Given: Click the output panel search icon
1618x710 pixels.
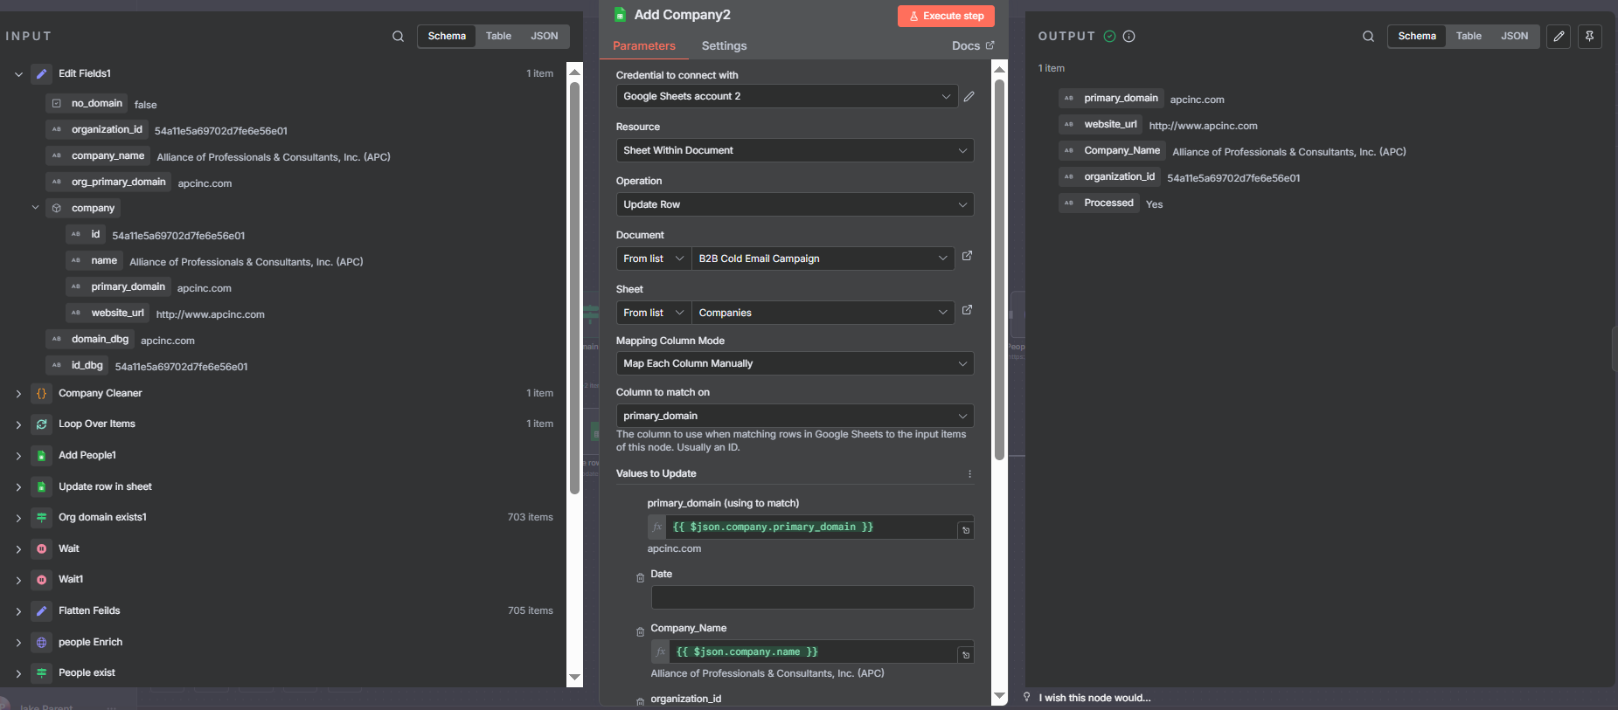Looking at the screenshot, I should (1368, 37).
